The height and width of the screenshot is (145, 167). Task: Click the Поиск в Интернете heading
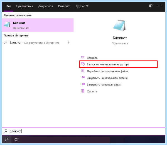point(16,36)
